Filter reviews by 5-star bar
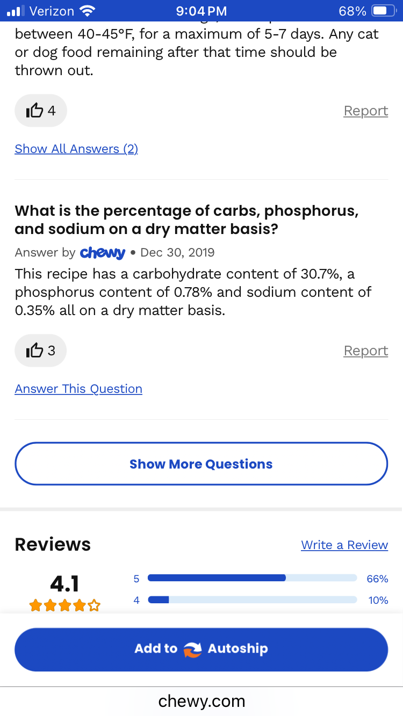Viewport: 403px width, 716px height. 252,578
